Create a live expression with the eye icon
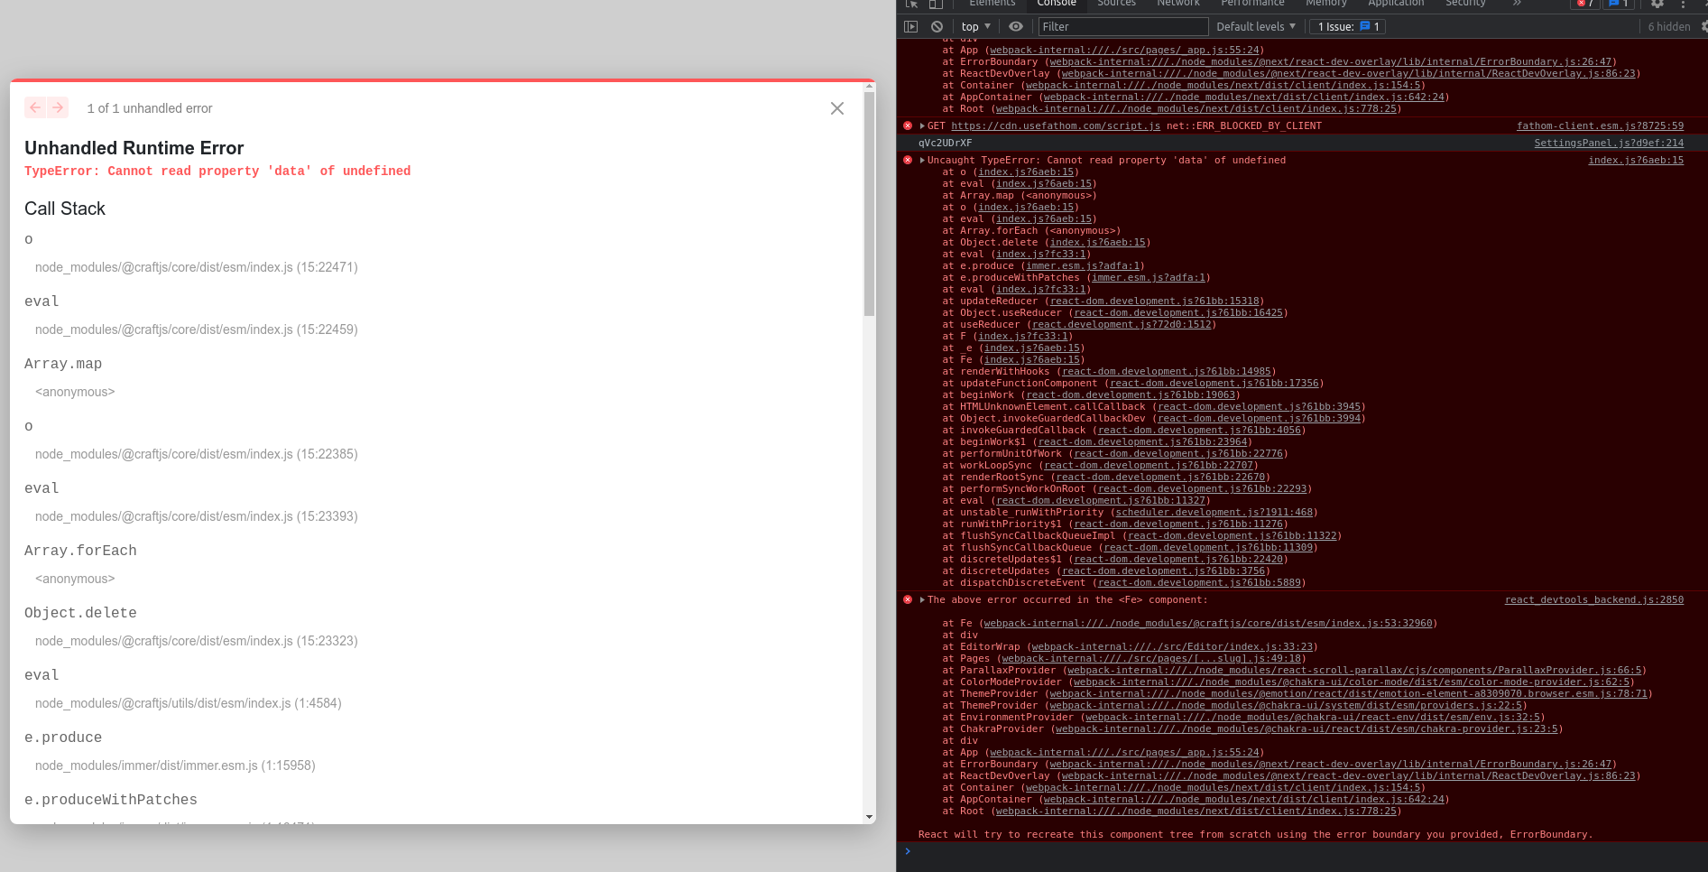The height and width of the screenshot is (872, 1708). click(1016, 26)
